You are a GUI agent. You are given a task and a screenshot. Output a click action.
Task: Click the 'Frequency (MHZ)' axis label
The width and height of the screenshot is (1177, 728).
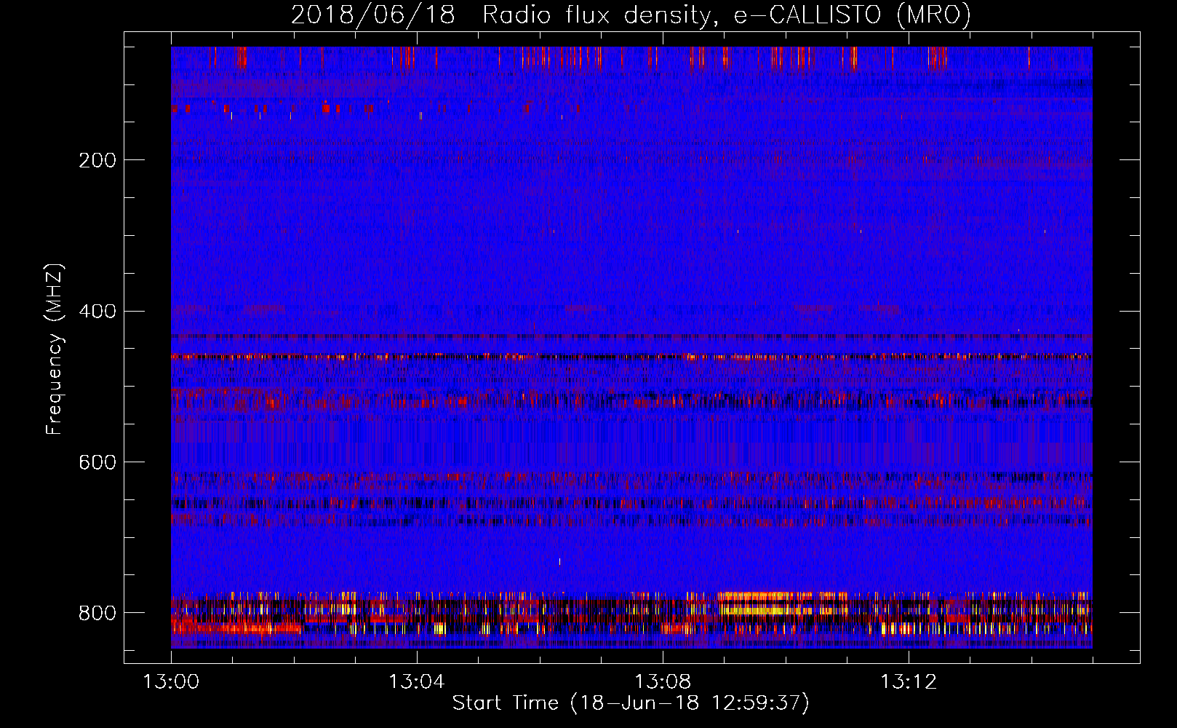(x=55, y=349)
